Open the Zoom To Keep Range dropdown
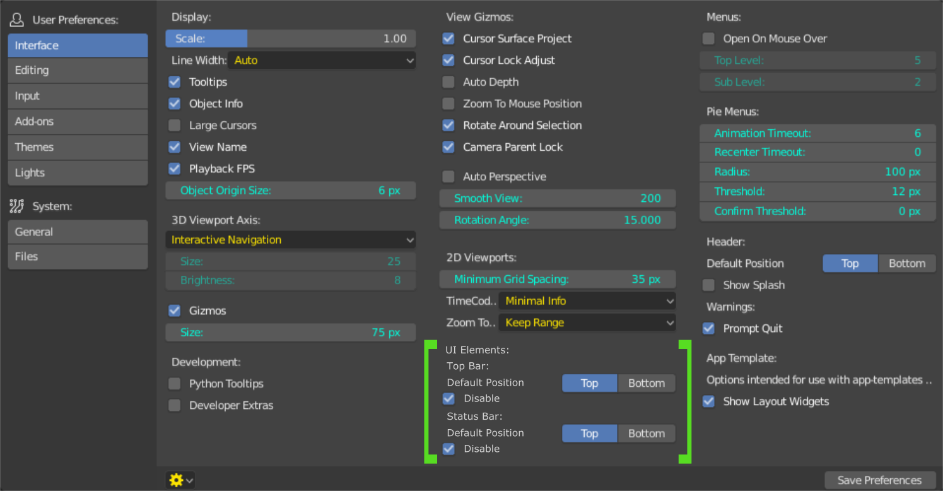Image resolution: width=943 pixels, height=491 pixels. pyautogui.click(x=587, y=322)
